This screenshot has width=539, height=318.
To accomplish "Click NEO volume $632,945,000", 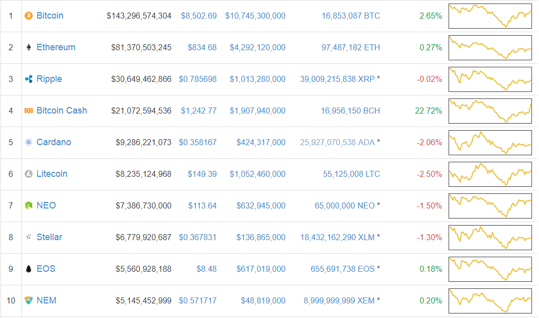I will pos(261,205).
